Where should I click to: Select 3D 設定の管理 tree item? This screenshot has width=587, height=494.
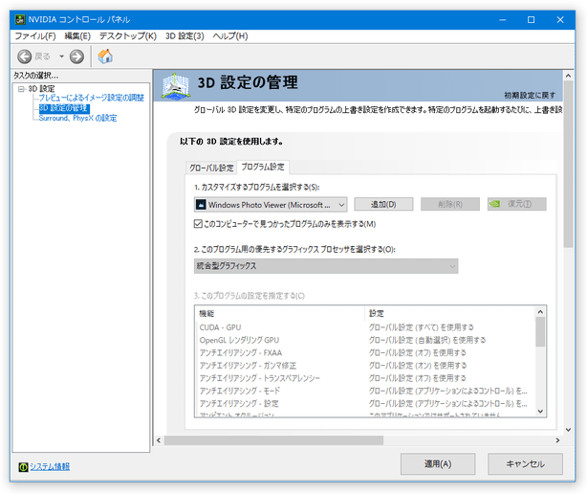pos(64,108)
